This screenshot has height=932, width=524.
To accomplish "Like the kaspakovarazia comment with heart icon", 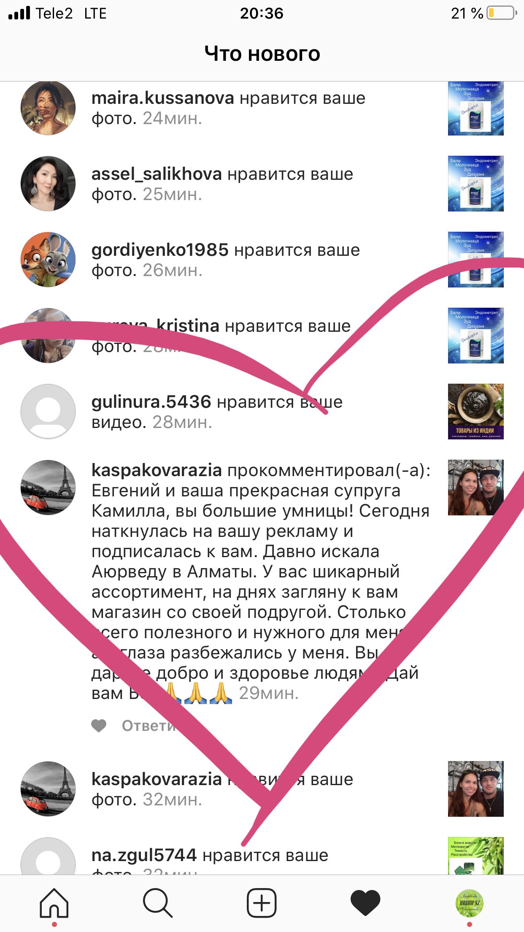I will click(99, 726).
